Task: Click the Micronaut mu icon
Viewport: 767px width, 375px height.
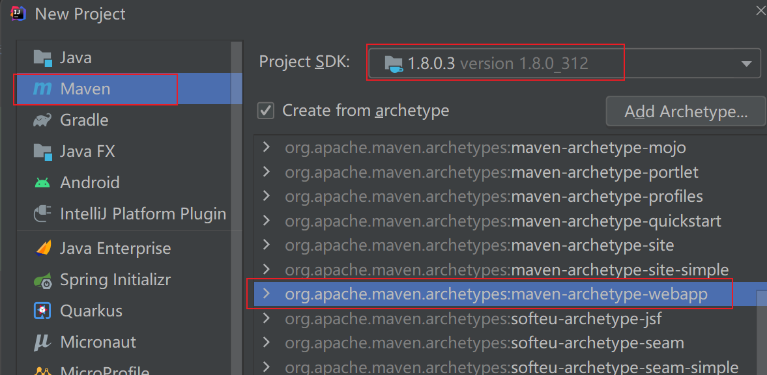Action: (42, 342)
